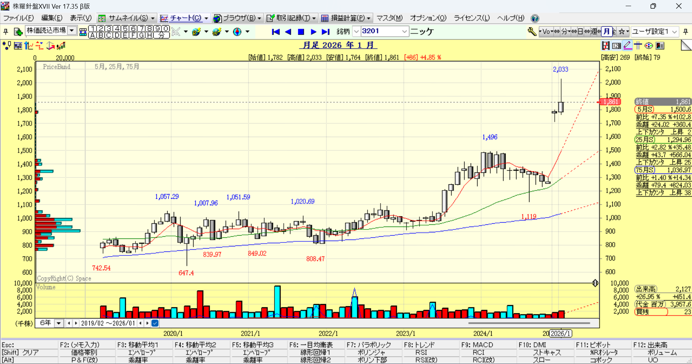Toggle the blue checkbox beside date range

point(155,323)
